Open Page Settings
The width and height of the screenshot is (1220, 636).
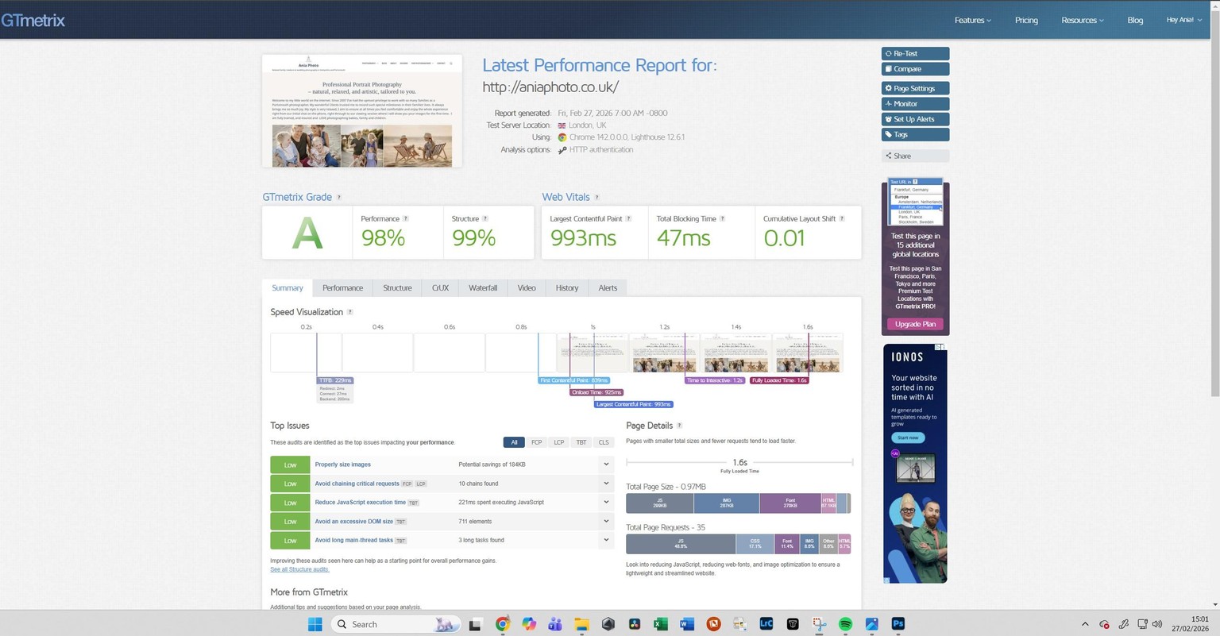[x=915, y=89]
